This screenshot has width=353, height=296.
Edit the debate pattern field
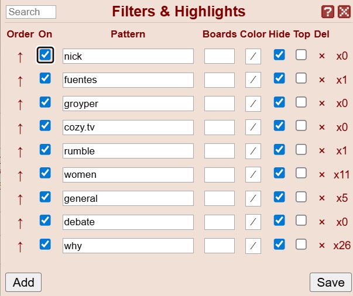(x=128, y=222)
